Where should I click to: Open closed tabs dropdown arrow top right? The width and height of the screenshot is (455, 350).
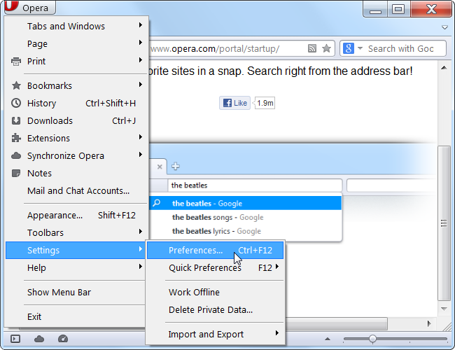tap(444, 27)
